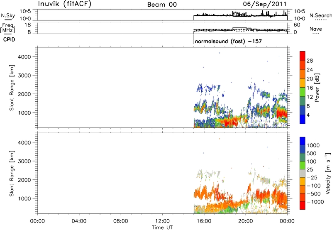This screenshot has height=230, width=332.
Task: Click the '08:00' time tick label
Action: click(121, 221)
